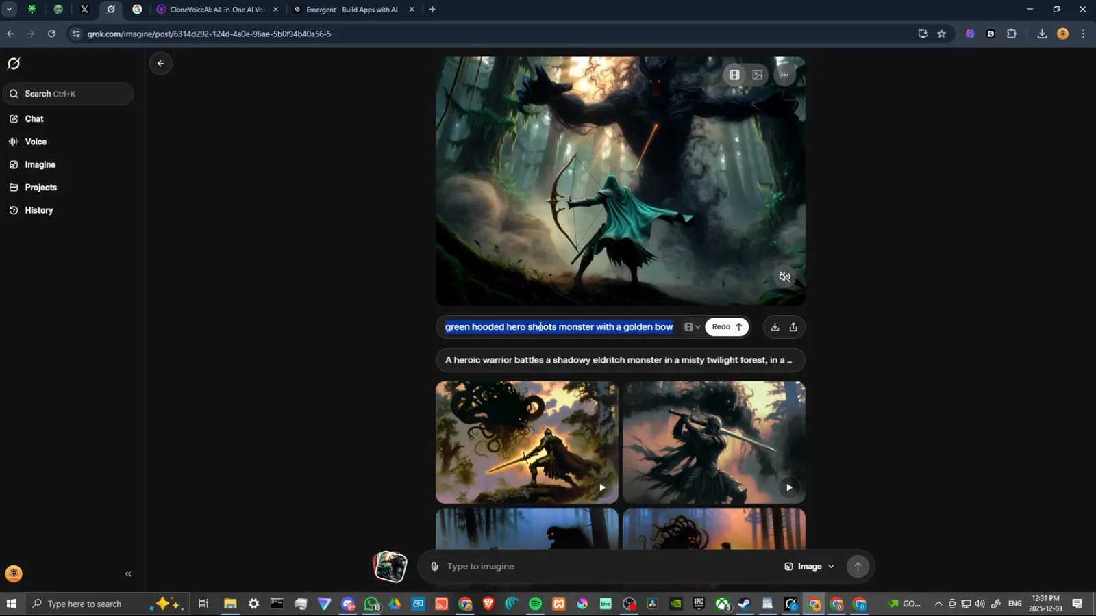Play the dark swordsman thumbnail video
The width and height of the screenshot is (1096, 616).
(789, 488)
